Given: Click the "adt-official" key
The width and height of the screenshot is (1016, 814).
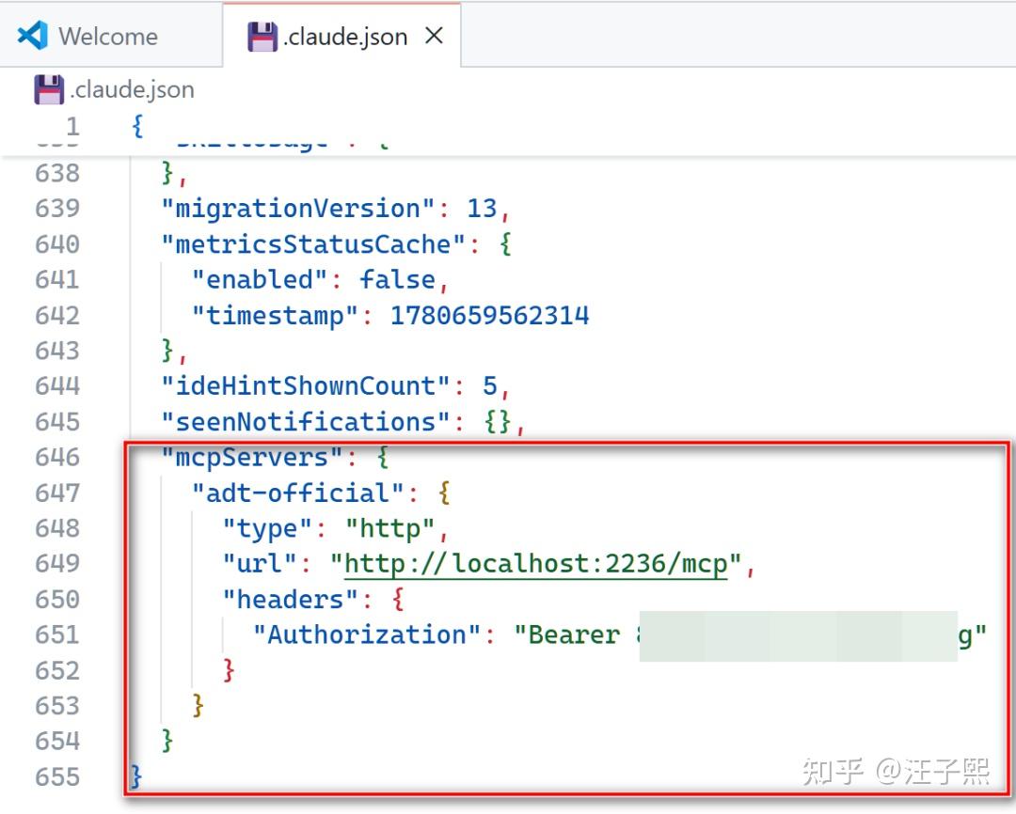Looking at the screenshot, I should coord(299,493).
